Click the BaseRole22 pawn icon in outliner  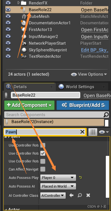coord(24,10)
